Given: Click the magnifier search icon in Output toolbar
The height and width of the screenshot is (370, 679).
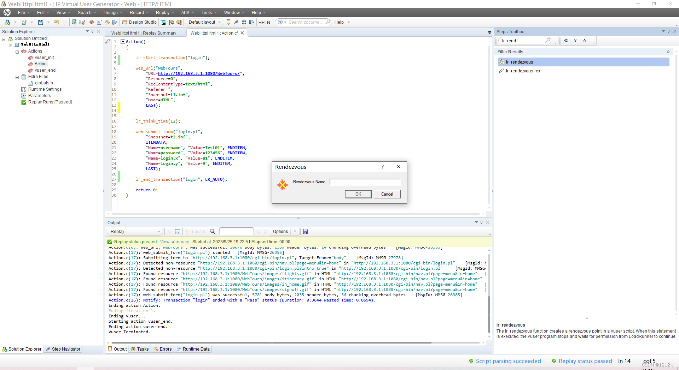Looking at the screenshot, I should (213, 232).
